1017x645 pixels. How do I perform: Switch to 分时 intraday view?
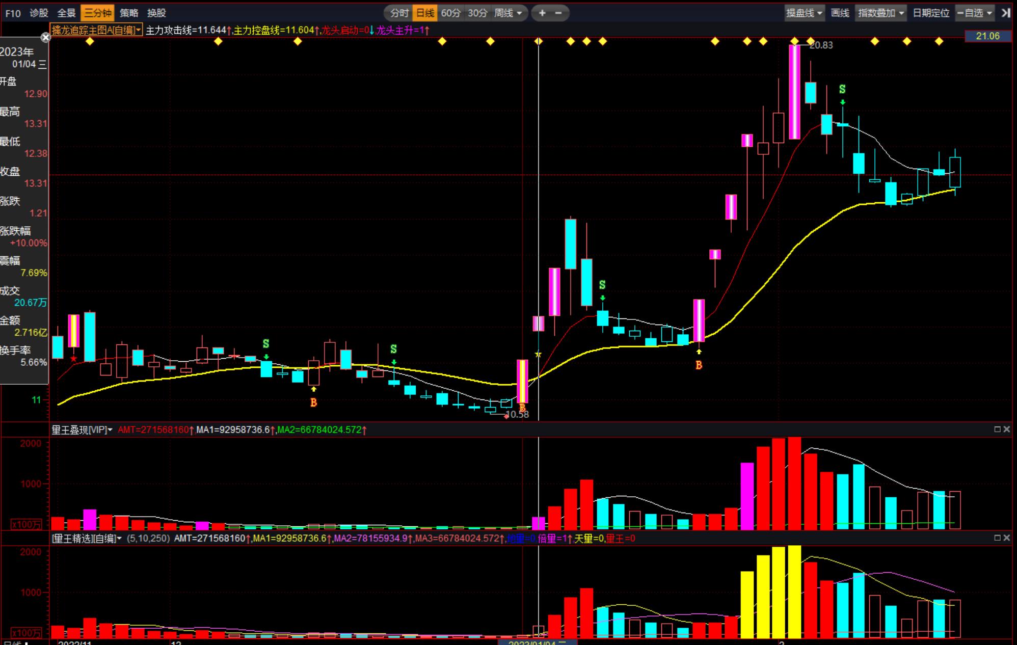[399, 13]
